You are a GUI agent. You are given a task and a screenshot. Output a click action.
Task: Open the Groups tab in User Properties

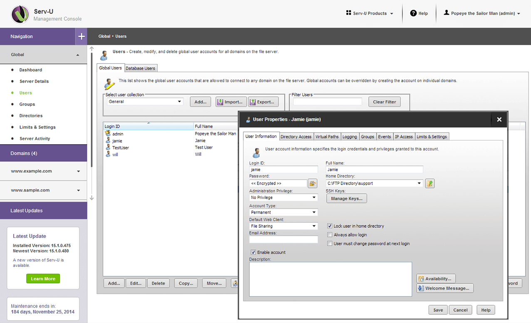367,137
